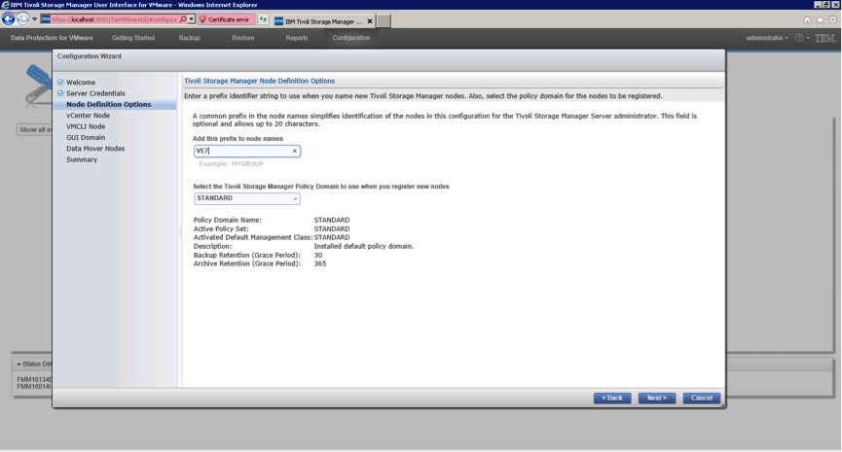Click the Example: MYGROUP hint text
The width and height of the screenshot is (842, 452).
click(x=231, y=163)
